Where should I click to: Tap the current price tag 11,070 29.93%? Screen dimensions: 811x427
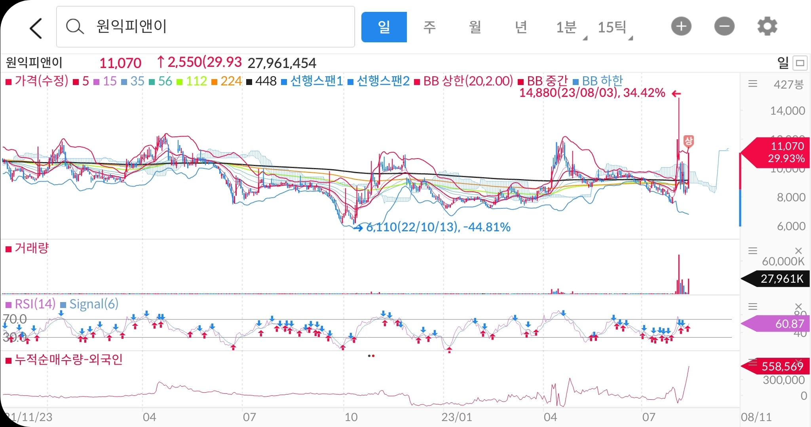[775, 153]
